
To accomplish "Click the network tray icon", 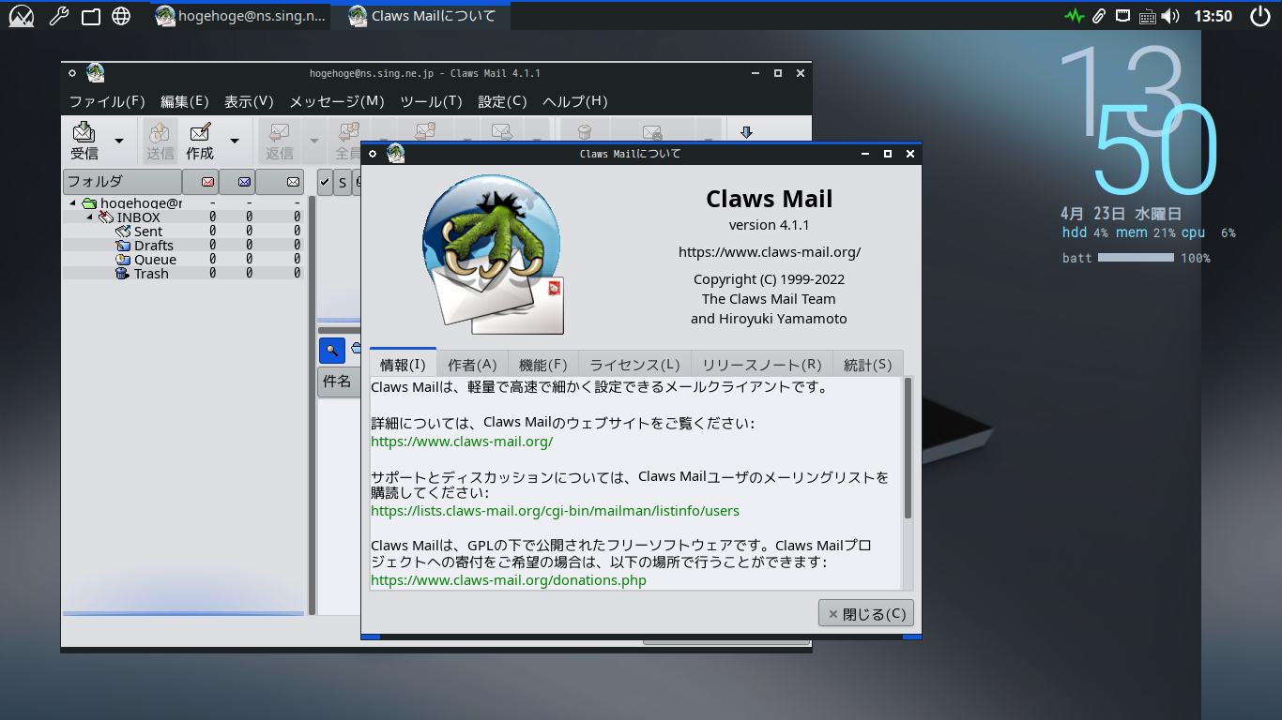I will point(1122,16).
